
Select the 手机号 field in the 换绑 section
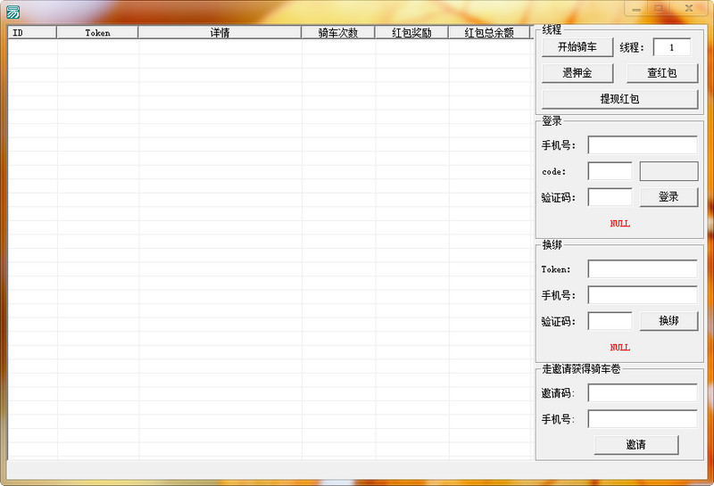(642, 295)
